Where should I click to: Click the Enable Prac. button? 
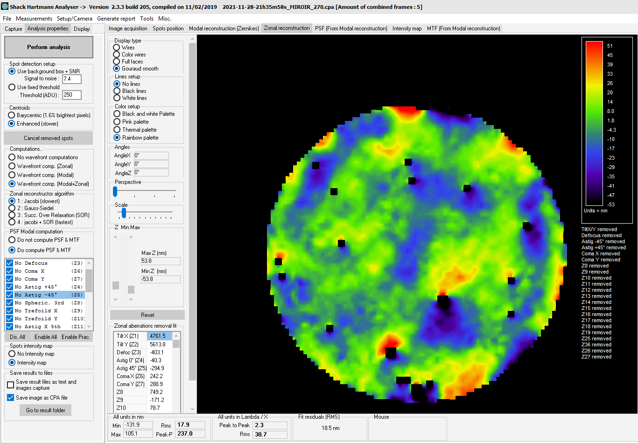point(76,337)
